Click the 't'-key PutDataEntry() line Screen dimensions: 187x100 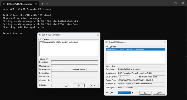coord(40,21)
